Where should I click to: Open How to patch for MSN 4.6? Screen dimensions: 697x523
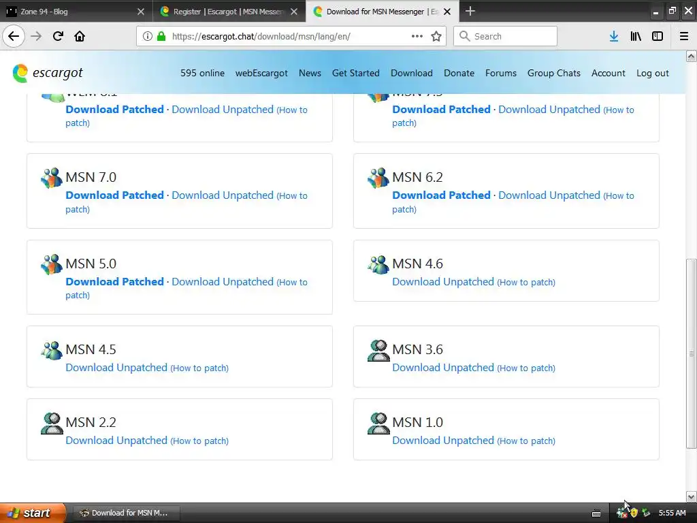point(526,282)
